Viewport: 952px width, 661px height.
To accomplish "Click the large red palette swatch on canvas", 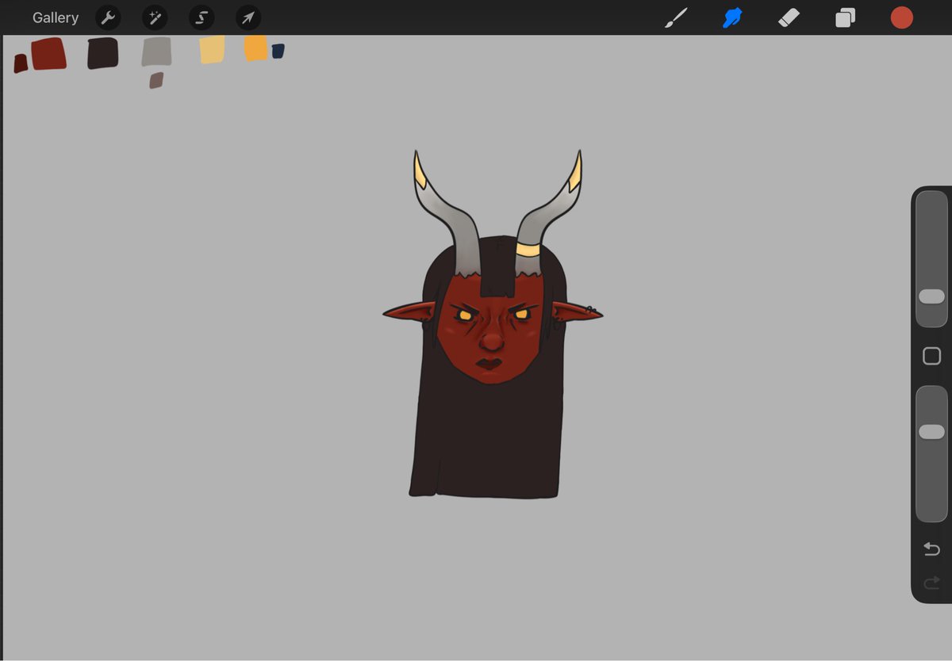I will 48,53.
